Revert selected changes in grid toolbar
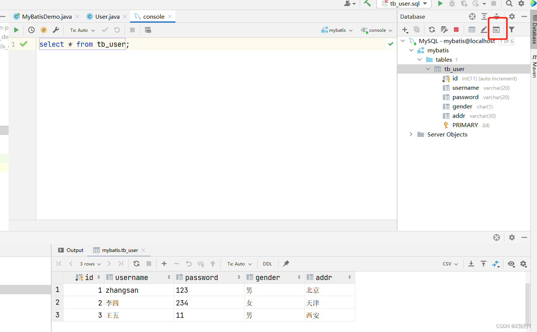 tap(189, 264)
